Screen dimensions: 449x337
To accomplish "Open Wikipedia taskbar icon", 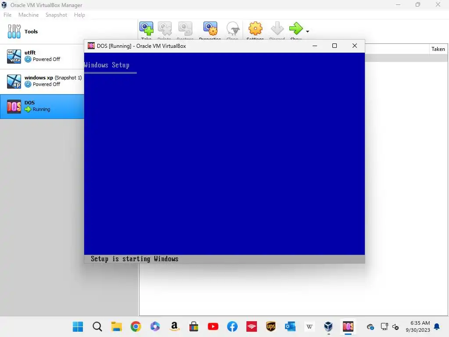I will pyautogui.click(x=309, y=326).
